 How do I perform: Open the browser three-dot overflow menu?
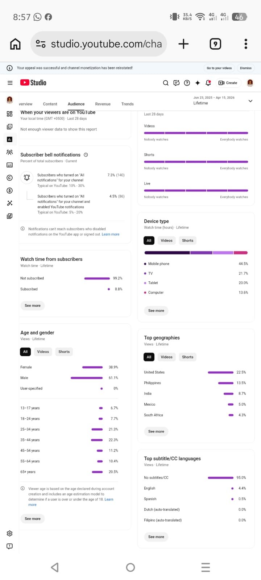point(246,44)
